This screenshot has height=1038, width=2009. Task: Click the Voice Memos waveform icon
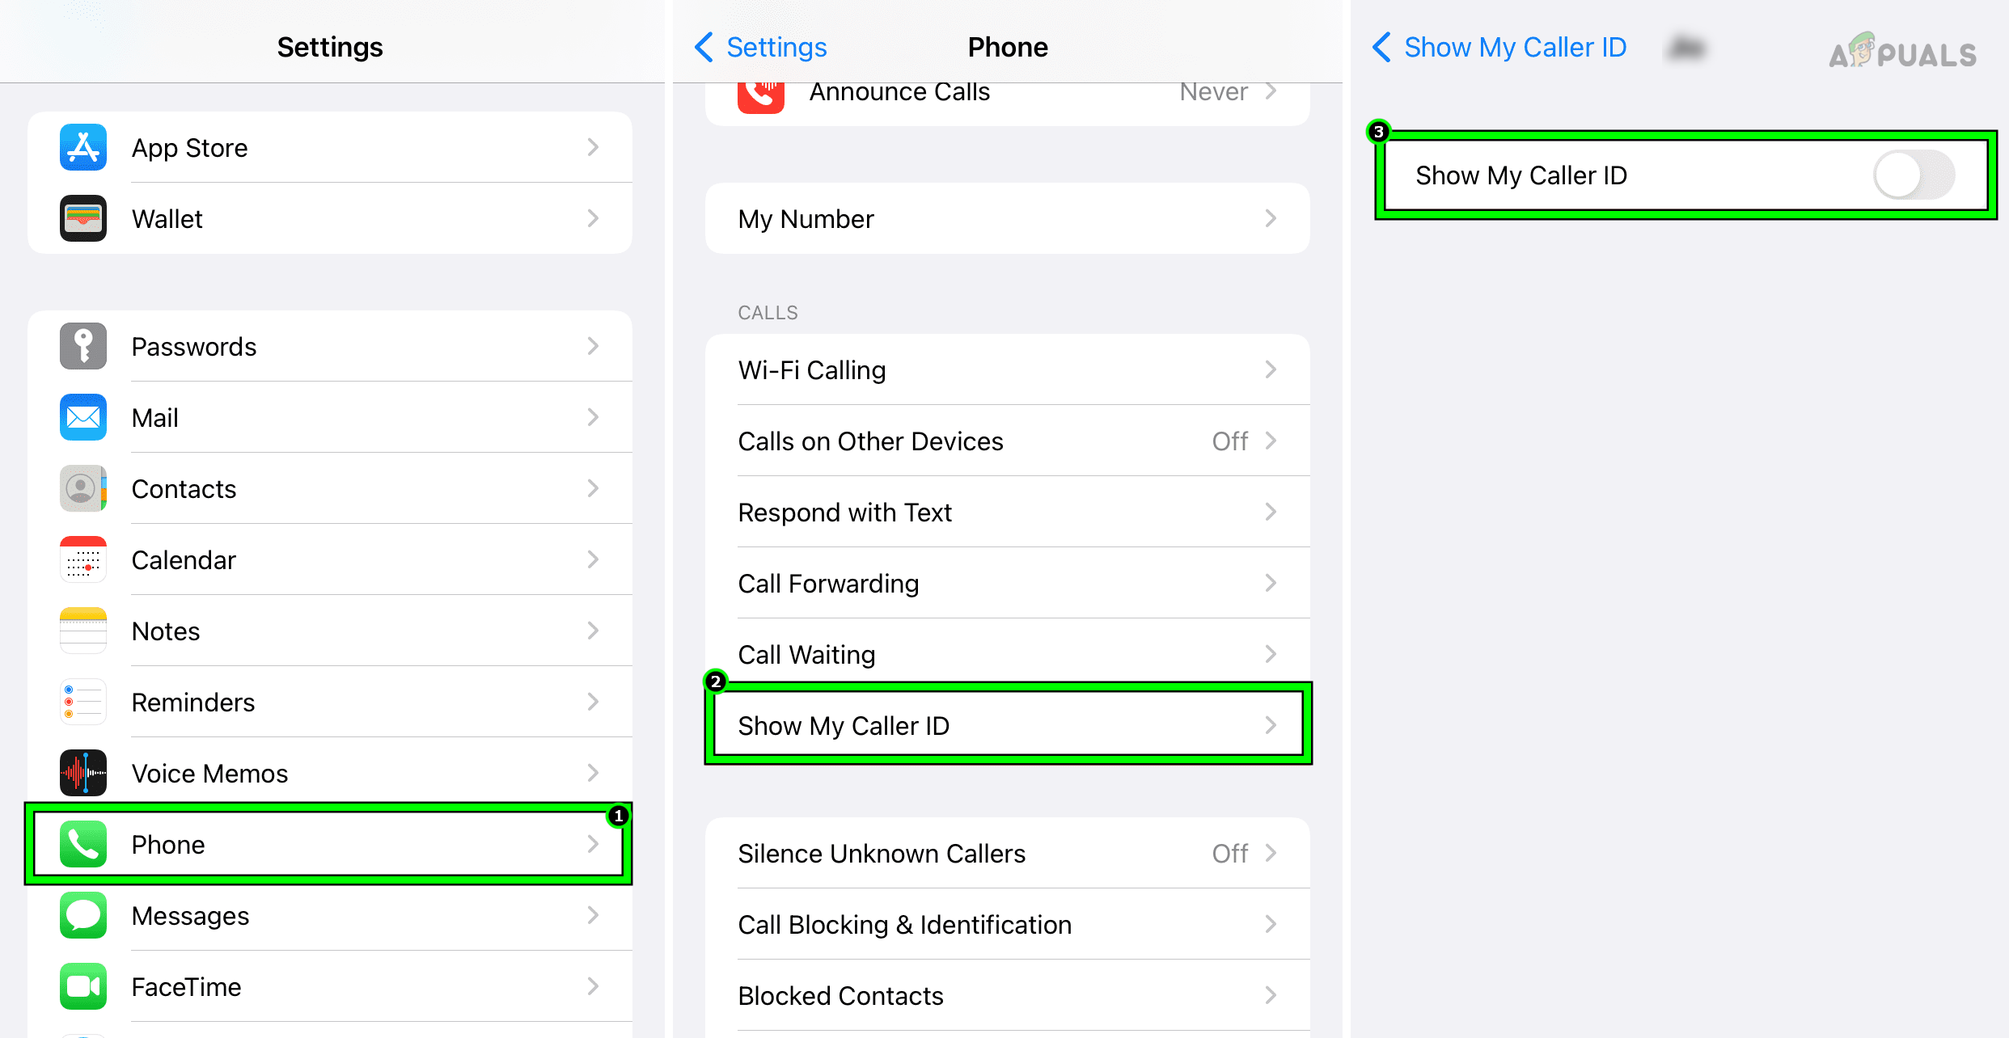point(82,773)
